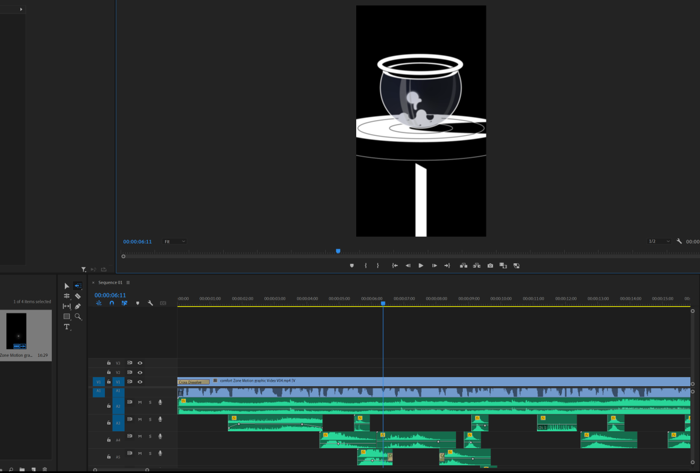Toggle linked selection in timeline
The width and height of the screenshot is (700, 473).
tap(124, 303)
